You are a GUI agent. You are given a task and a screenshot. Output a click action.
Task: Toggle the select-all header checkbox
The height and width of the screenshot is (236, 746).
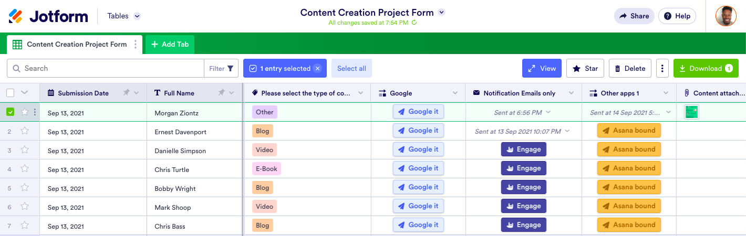pos(11,93)
